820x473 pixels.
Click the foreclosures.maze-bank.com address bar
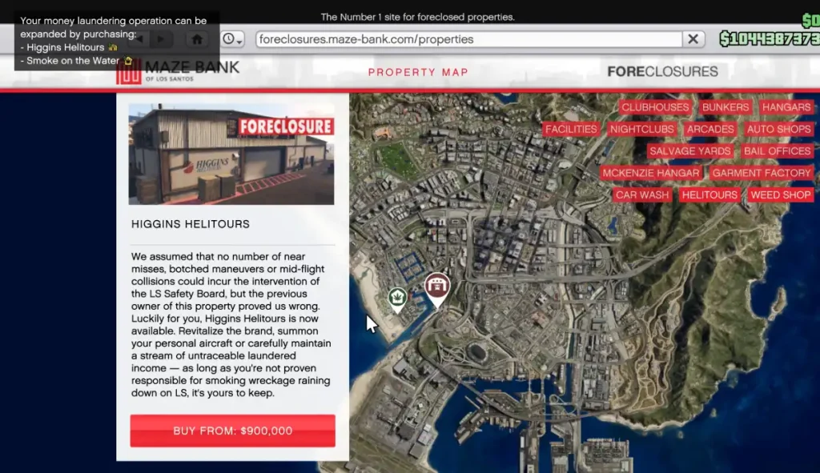click(x=468, y=39)
